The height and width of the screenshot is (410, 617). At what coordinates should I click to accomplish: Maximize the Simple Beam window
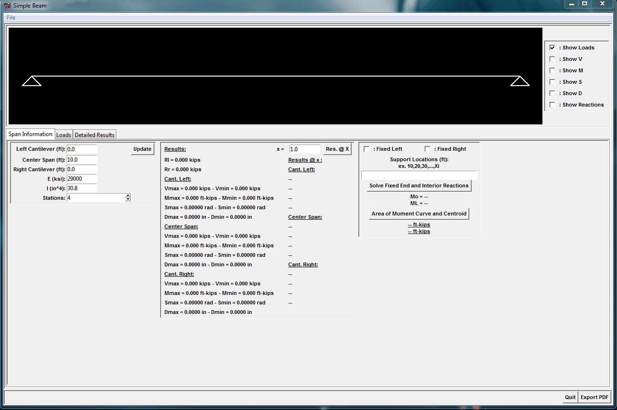click(585, 4)
